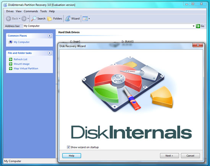Open the Help menu

[52, 11]
